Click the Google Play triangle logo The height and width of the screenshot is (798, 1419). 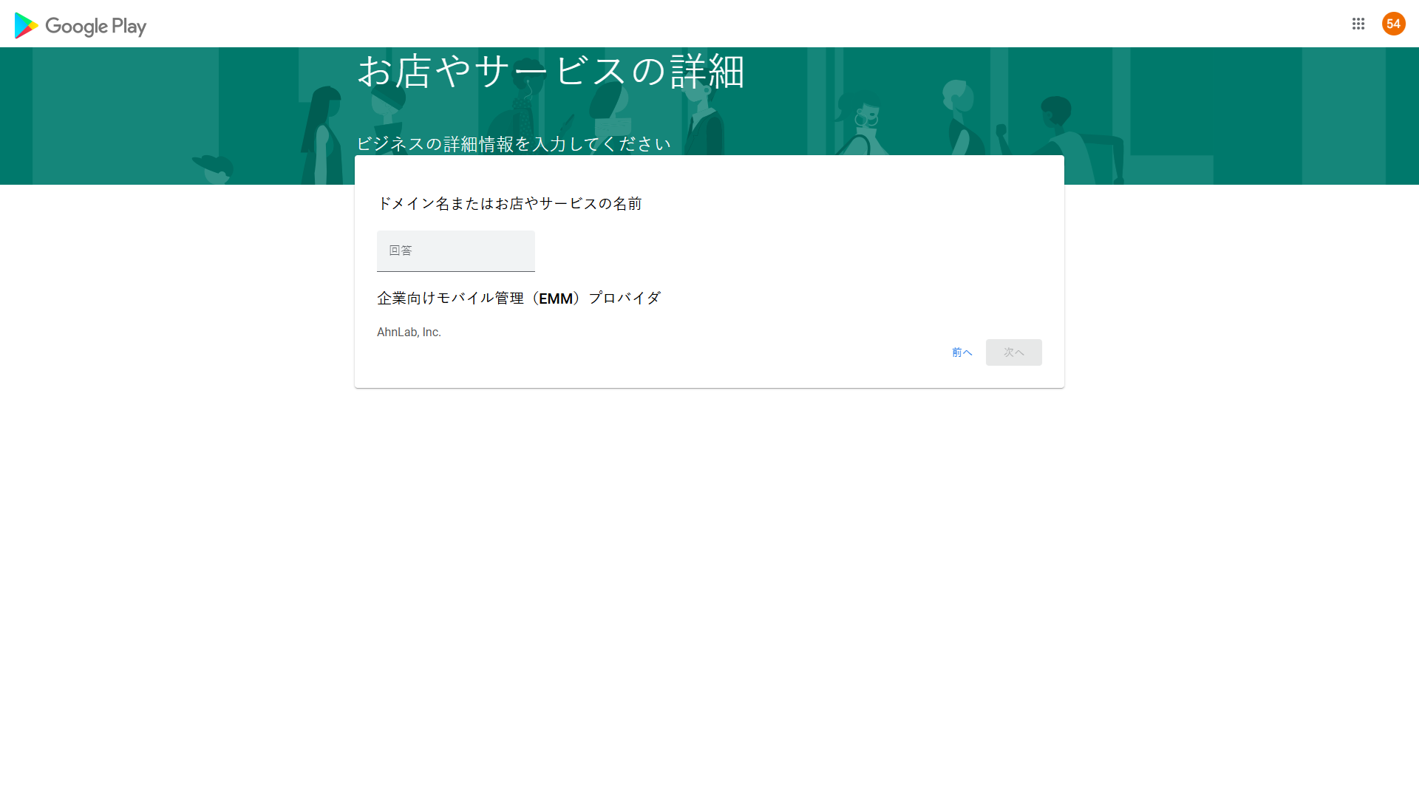click(26, 26)
